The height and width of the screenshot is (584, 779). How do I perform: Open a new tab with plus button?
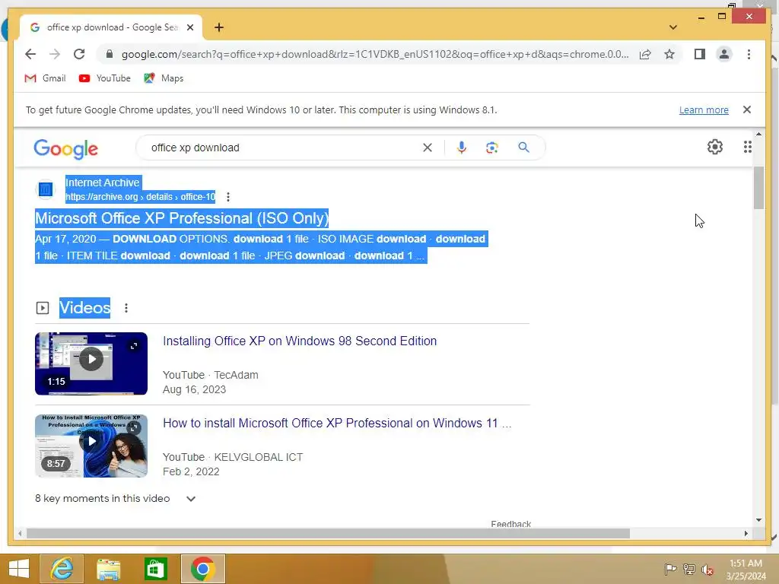point(219,28)
